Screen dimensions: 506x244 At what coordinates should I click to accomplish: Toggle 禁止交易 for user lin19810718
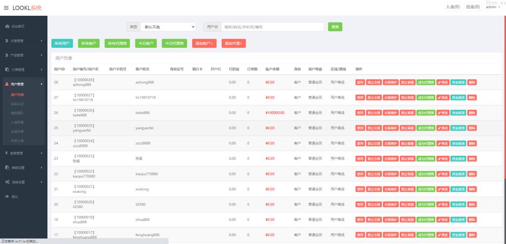coord(374,98)
